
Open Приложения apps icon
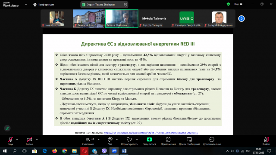(168, 140)
